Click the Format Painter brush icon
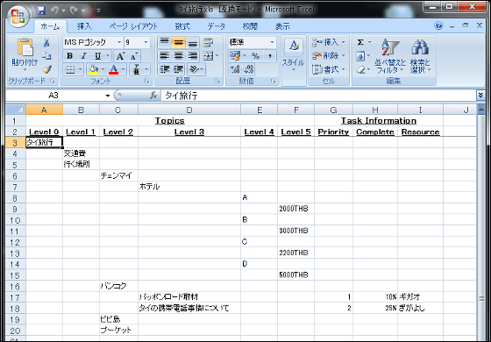The width and height of the screenshot is (491, 342). [46, 69]
